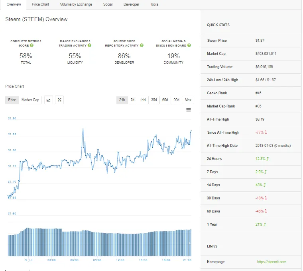Toggle chart to Price view
Image resolution: width=303 pixels, height=271 pixels.
point(12,100)
